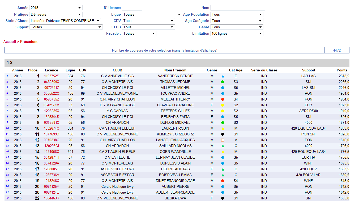
Task: Expand the Série / Classe dropdown
Action: [x=65, y=21]
